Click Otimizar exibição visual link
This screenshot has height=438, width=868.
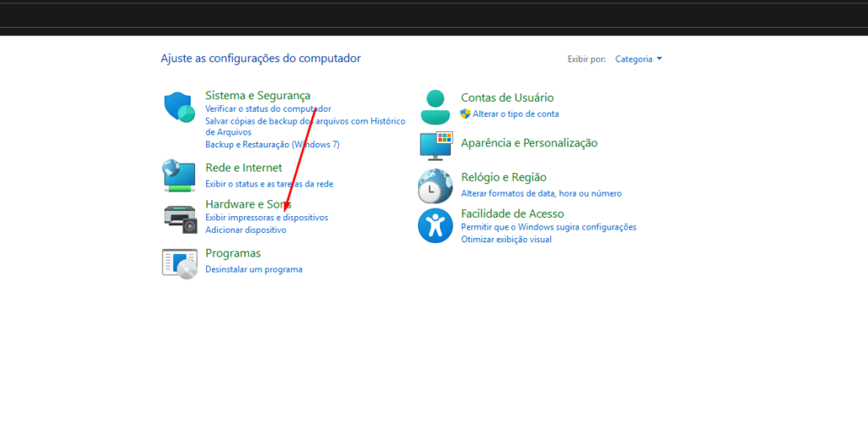[506, 239]
